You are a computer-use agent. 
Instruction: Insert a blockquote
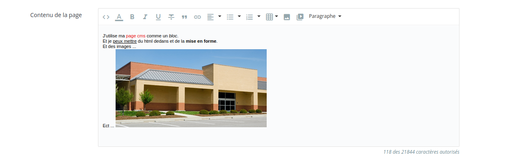click(184, 17)
